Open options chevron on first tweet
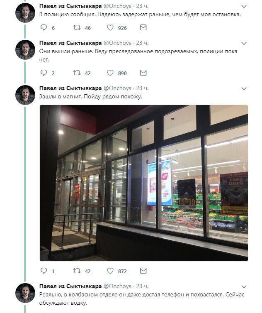262x313 pixels. click(244, 7)
